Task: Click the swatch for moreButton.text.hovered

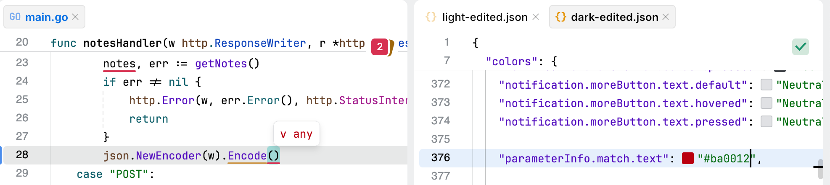Action: tap(767, 103)
